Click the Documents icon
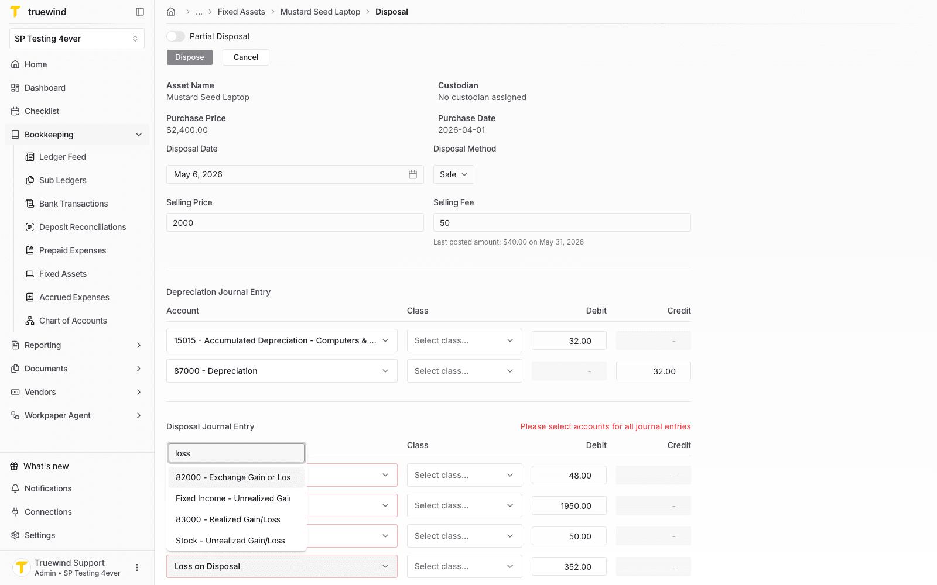This screenshot has width=937, height=585. (15, 369)
